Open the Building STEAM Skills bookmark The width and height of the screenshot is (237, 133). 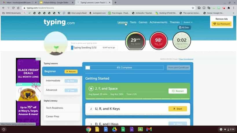[x=166, y=13]
